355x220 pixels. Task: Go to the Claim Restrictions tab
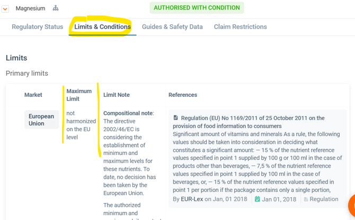click(240, 27)
